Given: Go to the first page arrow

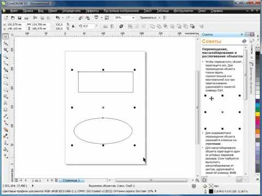Looking at the screenshot, I should 21,180.
